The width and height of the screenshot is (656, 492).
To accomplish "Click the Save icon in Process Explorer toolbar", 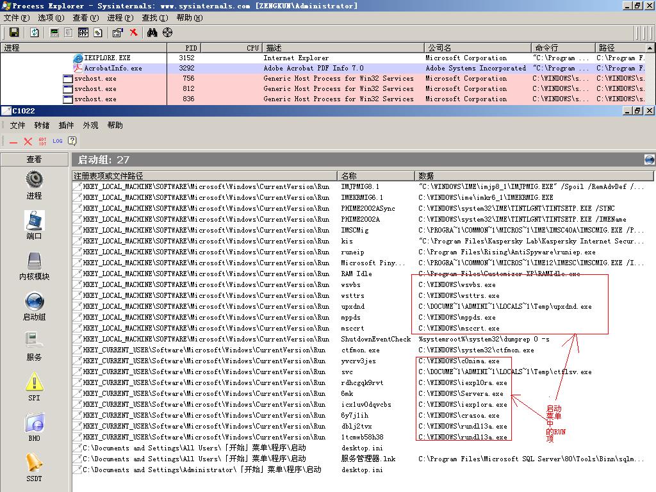I will tap(13, 33).
